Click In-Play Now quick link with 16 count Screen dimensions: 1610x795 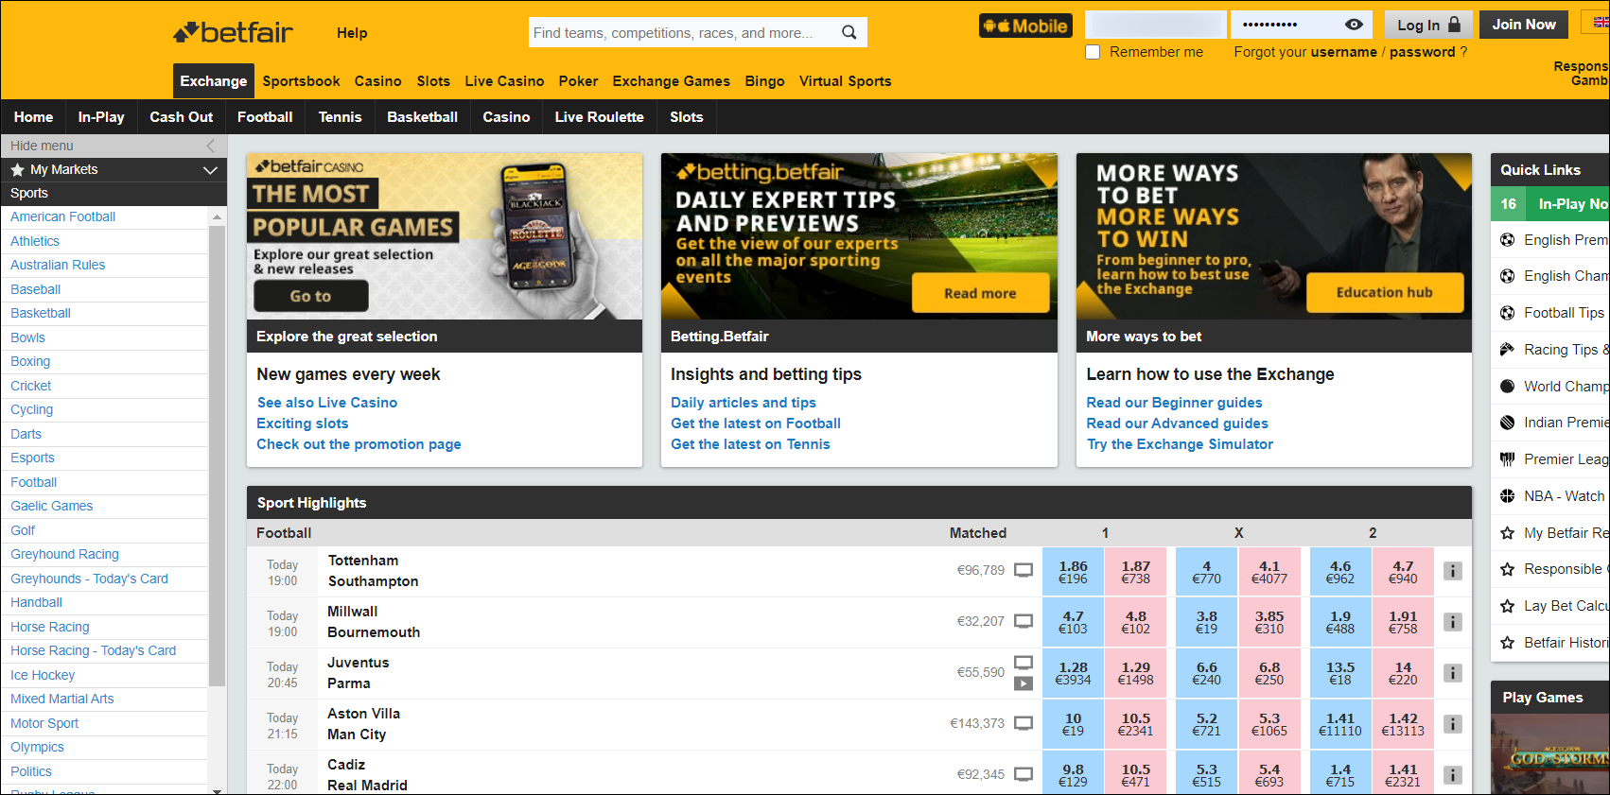(x=1550, y=203)
